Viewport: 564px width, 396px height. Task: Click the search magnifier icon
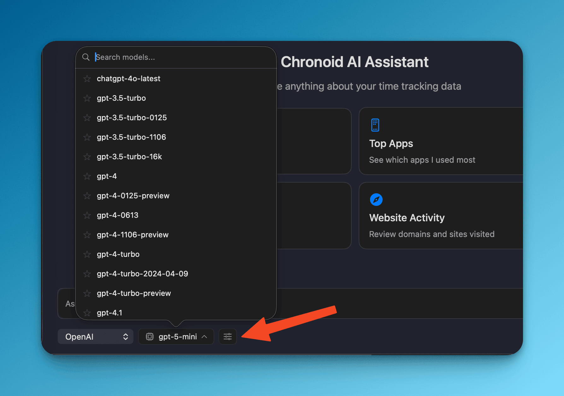click(x=86, y=57)
